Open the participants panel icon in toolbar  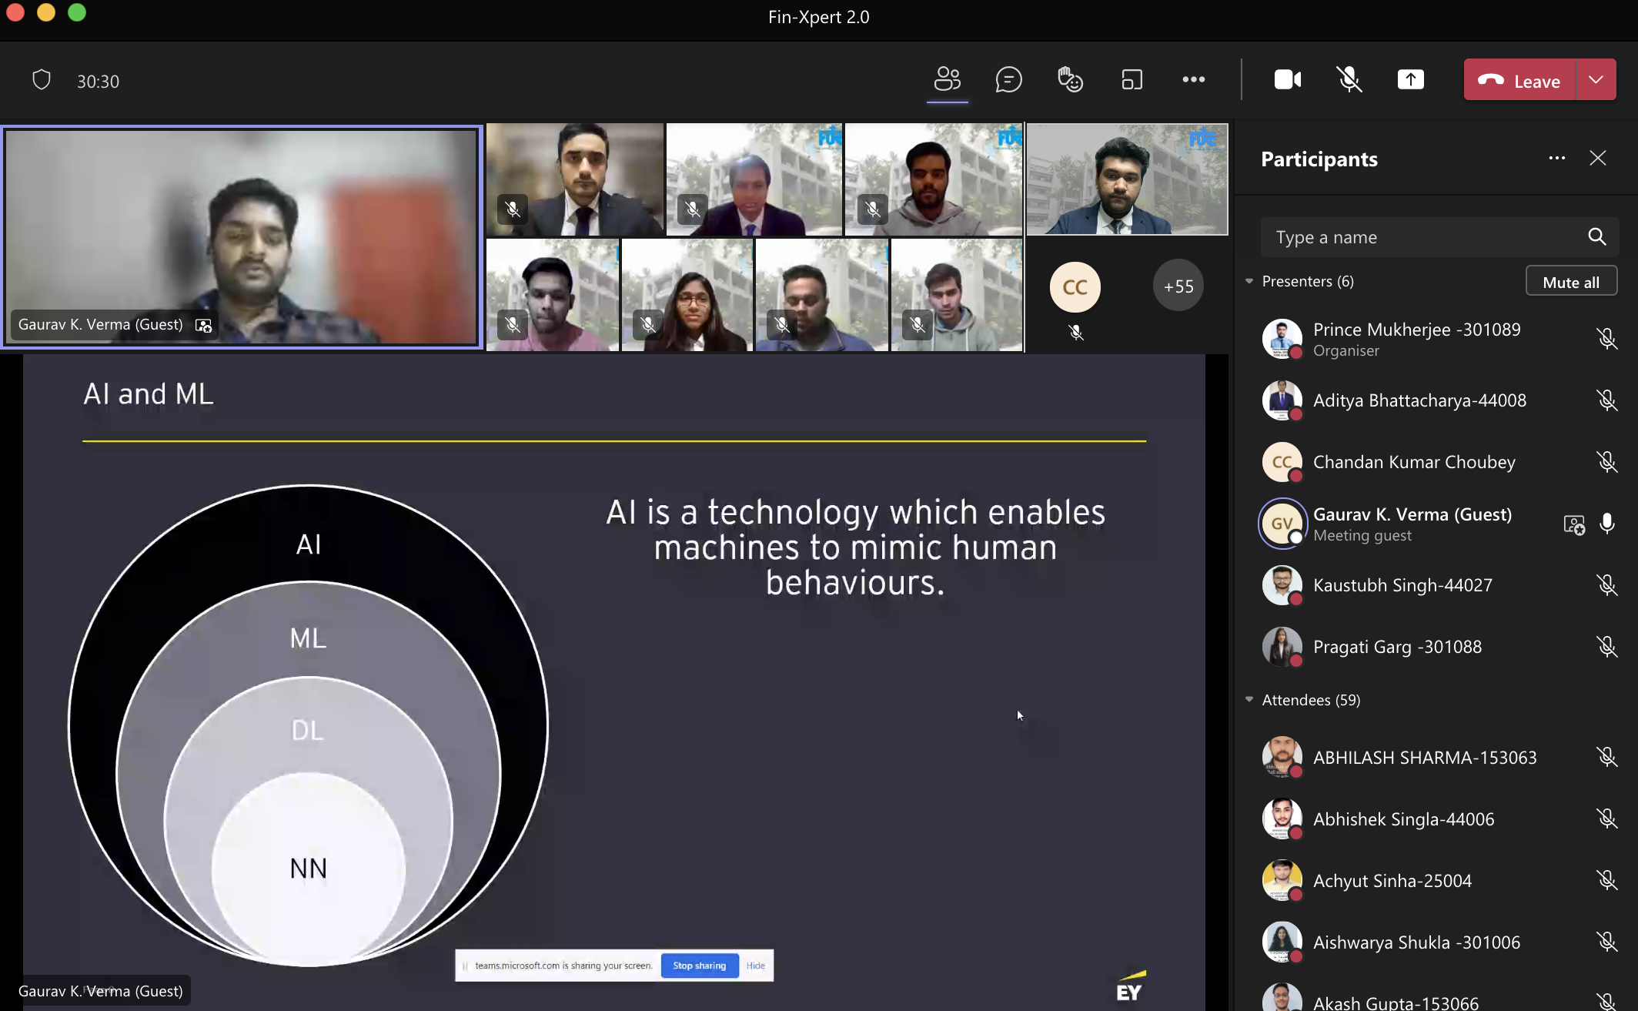(x=948, y=79)
